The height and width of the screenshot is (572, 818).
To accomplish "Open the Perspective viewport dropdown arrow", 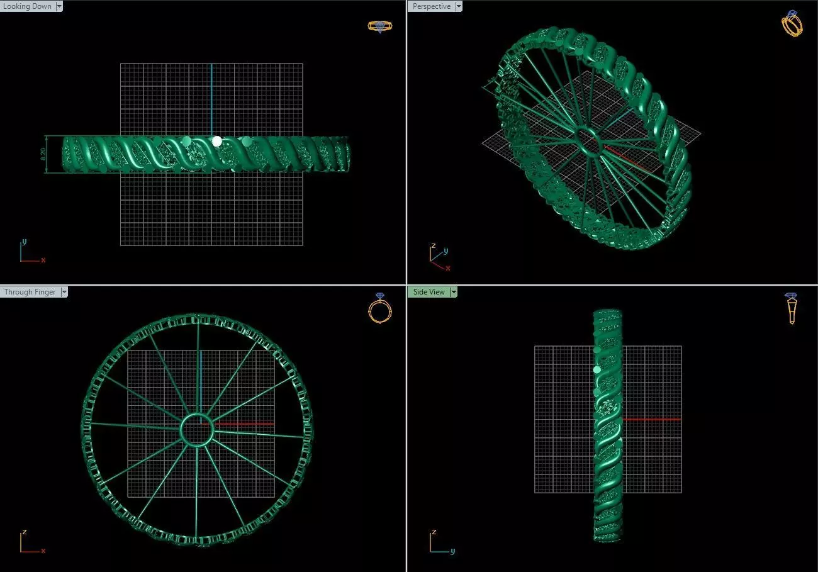I will 458,6.
